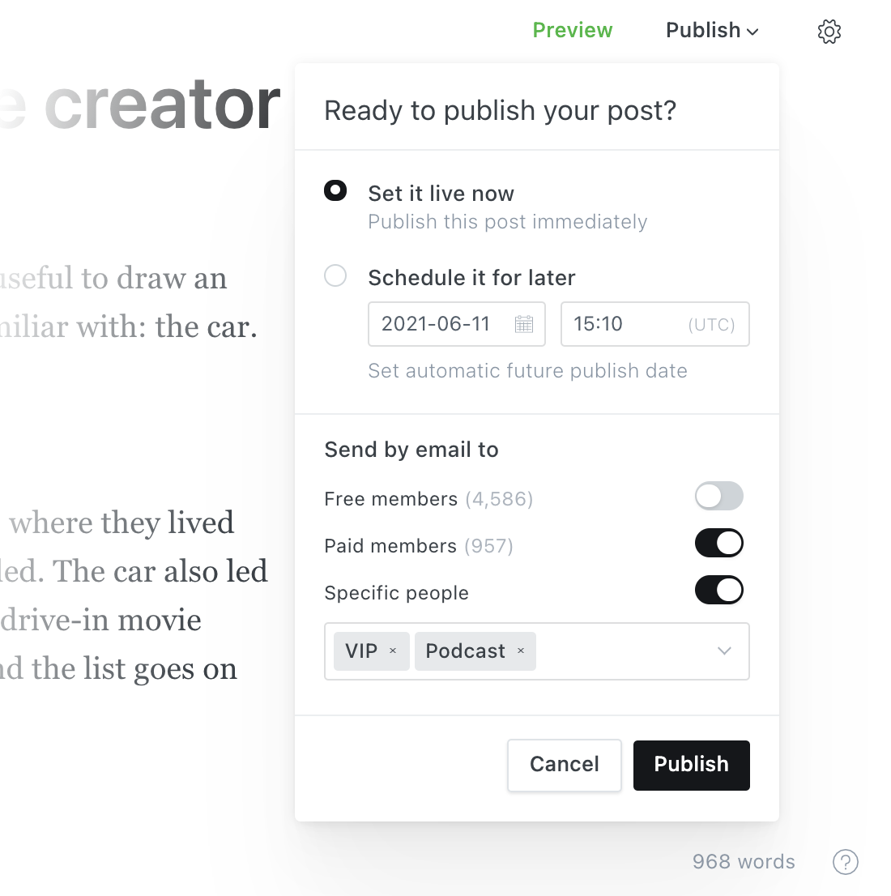The width and height of the screenshot is (891, 896).
Task: Expand the Publish dropdown in header
Action: (712, 30)
